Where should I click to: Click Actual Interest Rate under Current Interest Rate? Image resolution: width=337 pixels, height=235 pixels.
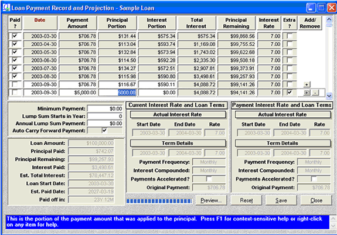click(178, 114)
